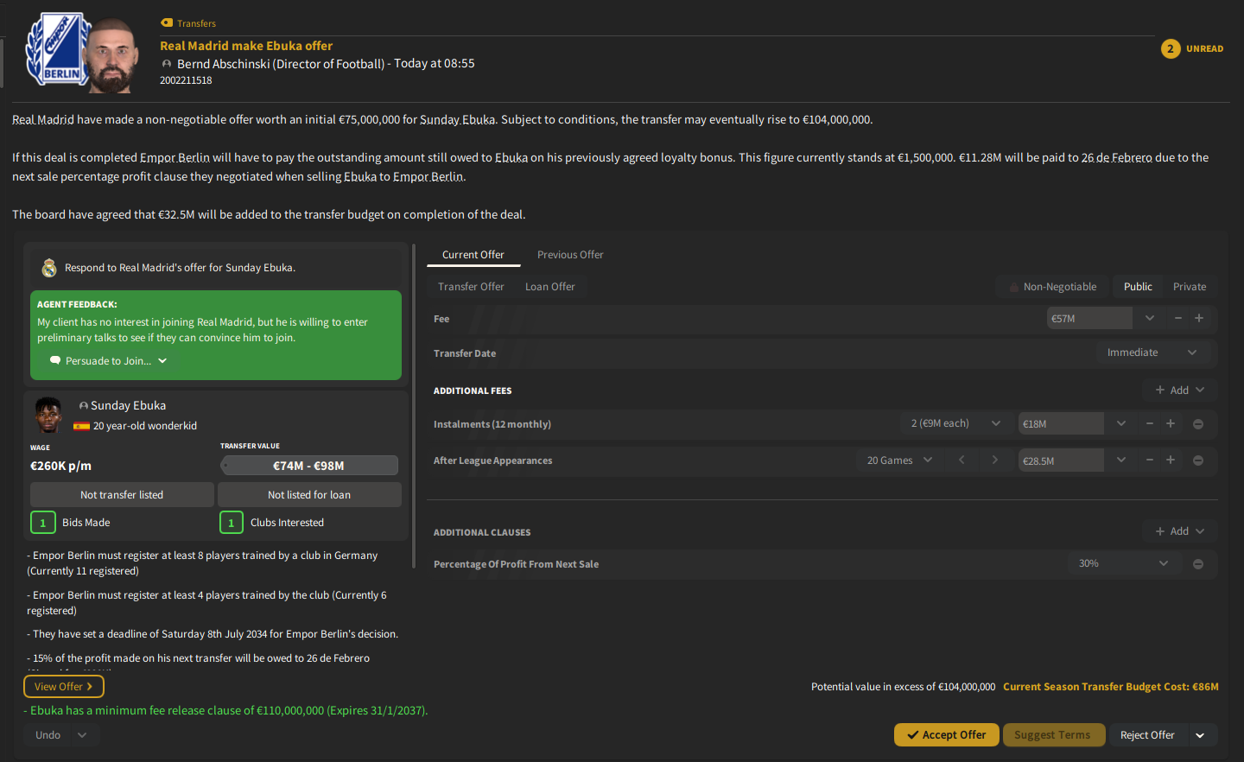Click the Not transfer listed button
This screenshot has height=762, width=1244.
122,495
